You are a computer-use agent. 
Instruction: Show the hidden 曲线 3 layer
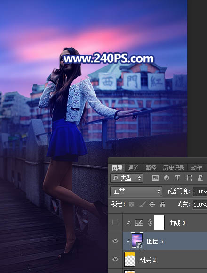[115, 223]
